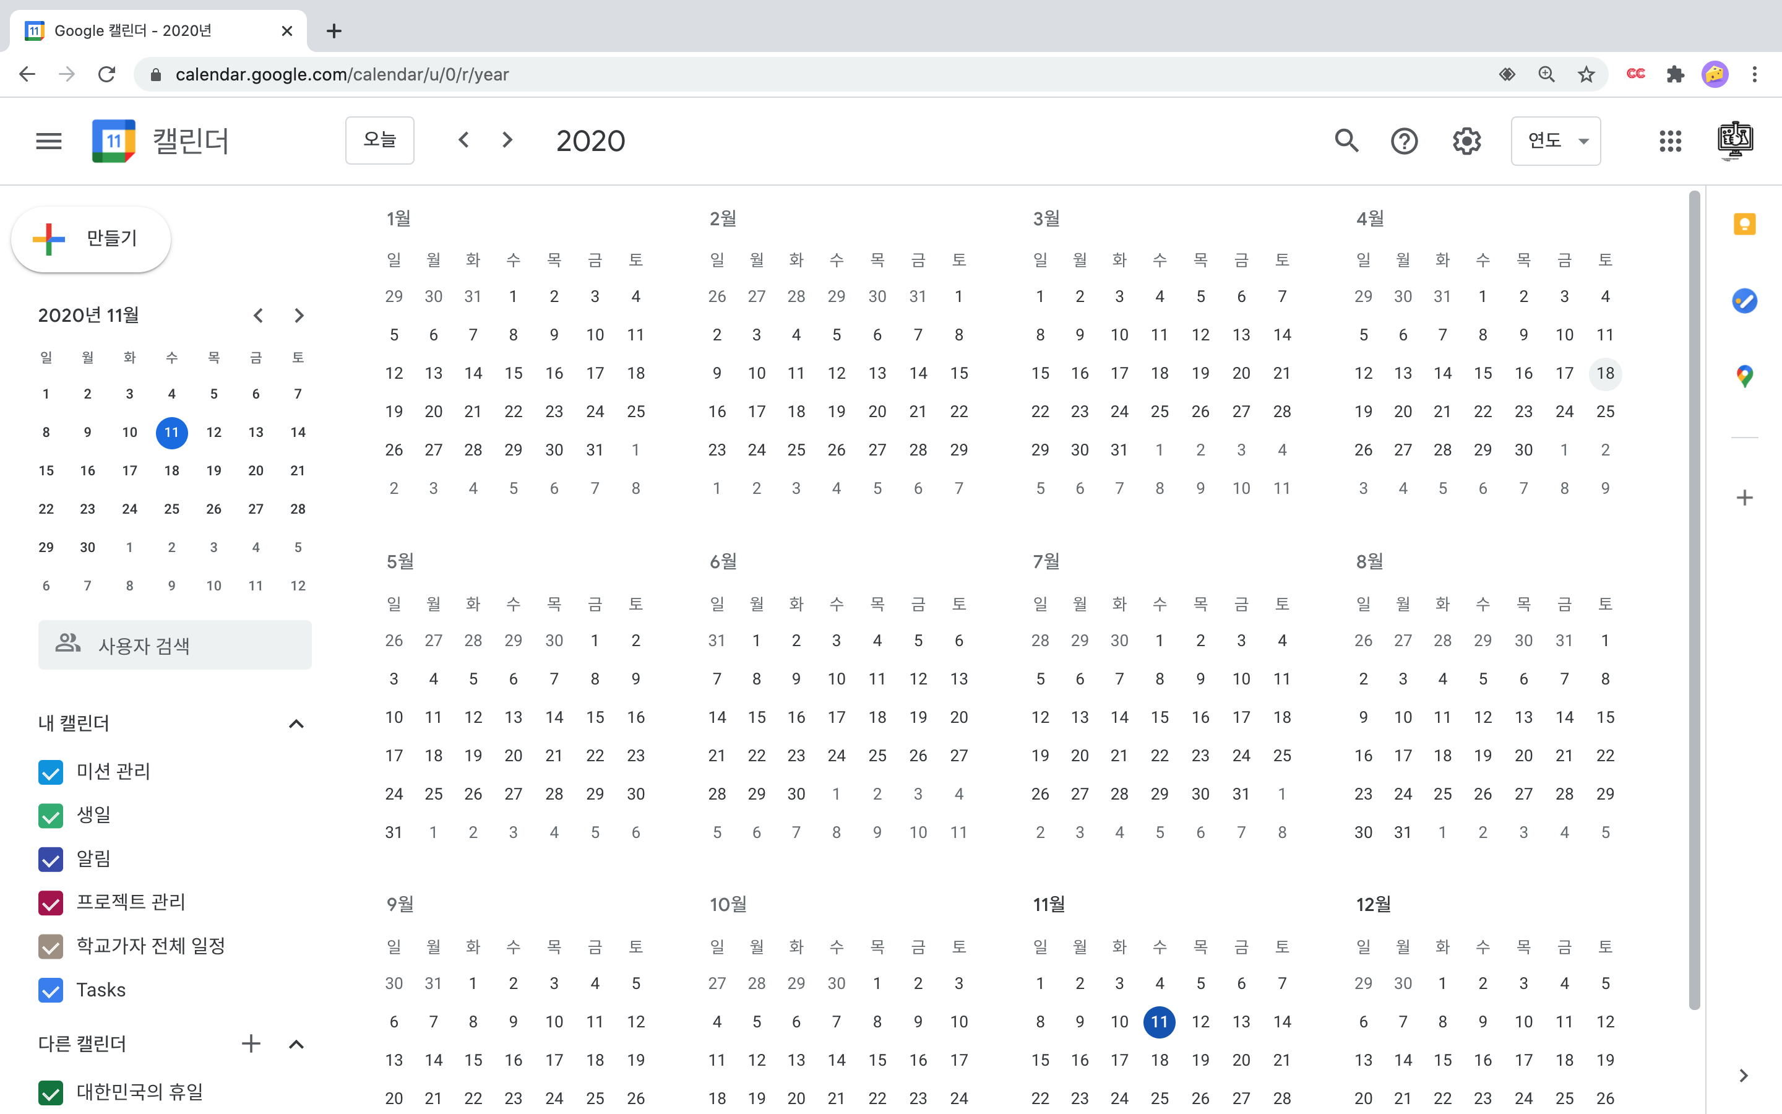
Task: Open the 연도 view dropdown
Action: (1555, 140)
